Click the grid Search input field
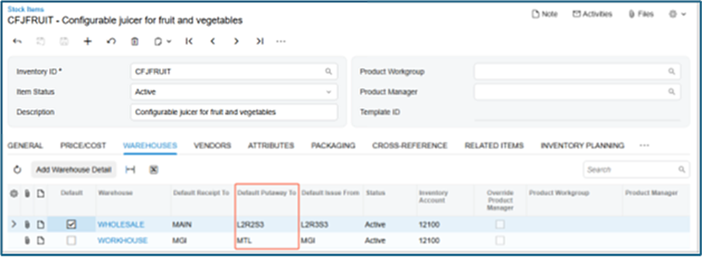Image resolution: width=702 pixels, height=265 pixels. [x=631, y=170]
